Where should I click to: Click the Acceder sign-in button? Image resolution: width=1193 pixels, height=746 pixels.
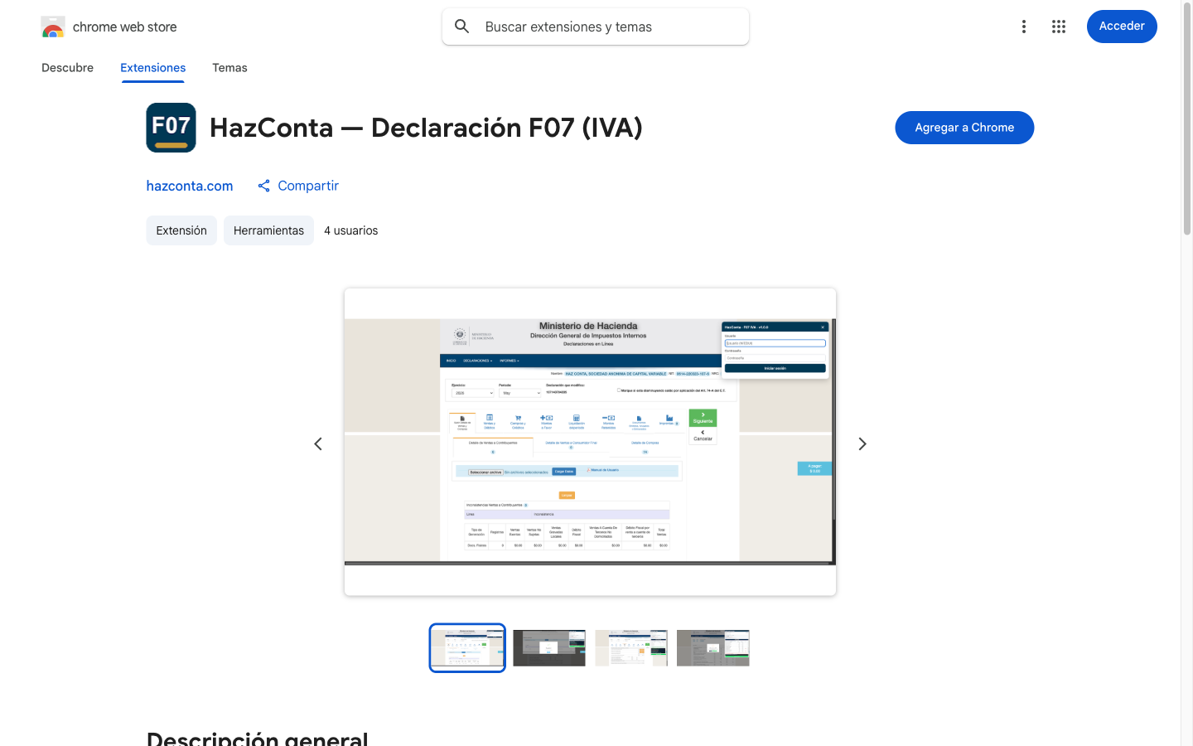pyautogui.click(x=1122, y=27)
